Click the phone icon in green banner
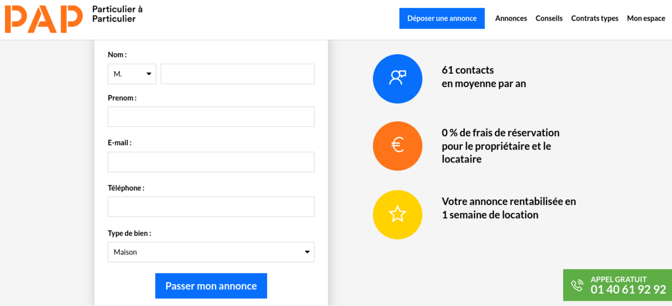This screenshot has height=306, width=672. pyautogui.click(x=577, y=285)
